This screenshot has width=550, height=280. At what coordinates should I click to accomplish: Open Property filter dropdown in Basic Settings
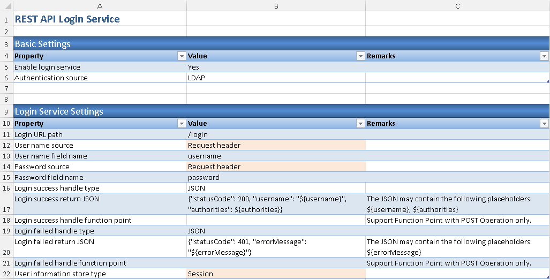tap(180, 56)
